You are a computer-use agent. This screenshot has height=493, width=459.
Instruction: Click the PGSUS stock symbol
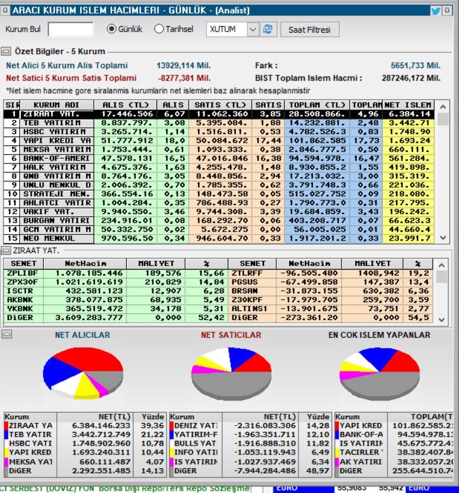coord(244,282)
